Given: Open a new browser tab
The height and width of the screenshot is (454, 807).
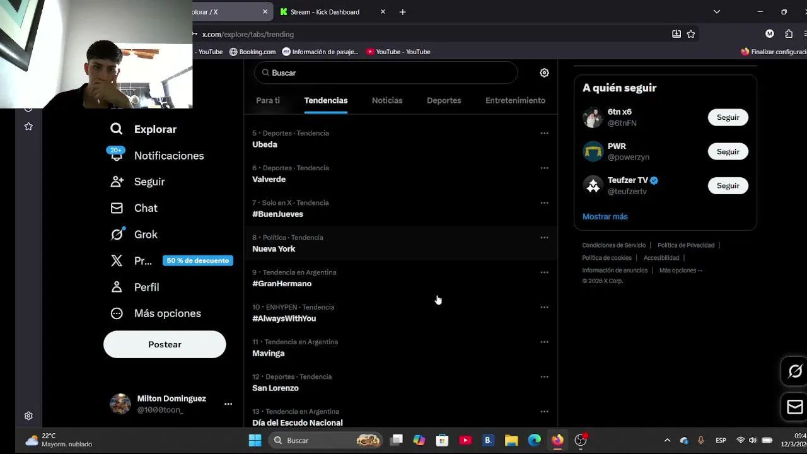Looking at the screenshot, I should click(402, 12).
